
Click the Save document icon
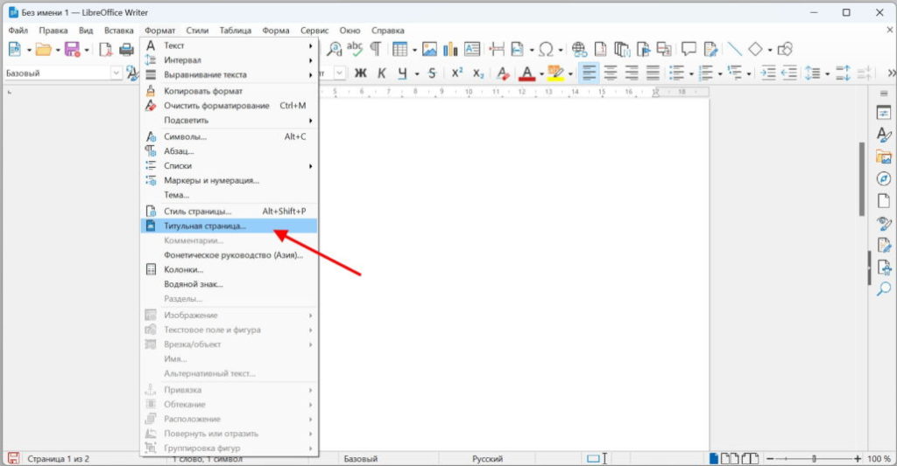tap(72, 50)
